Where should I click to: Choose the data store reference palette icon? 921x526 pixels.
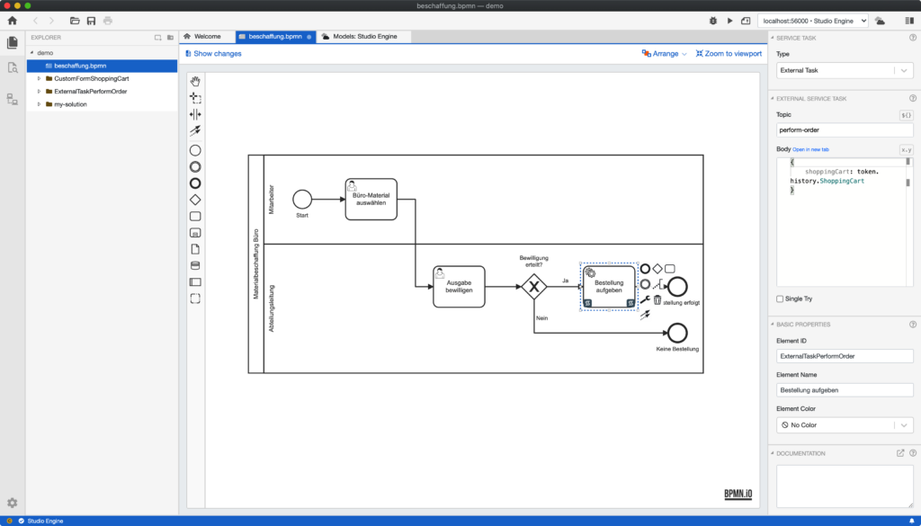pos(195,266)
